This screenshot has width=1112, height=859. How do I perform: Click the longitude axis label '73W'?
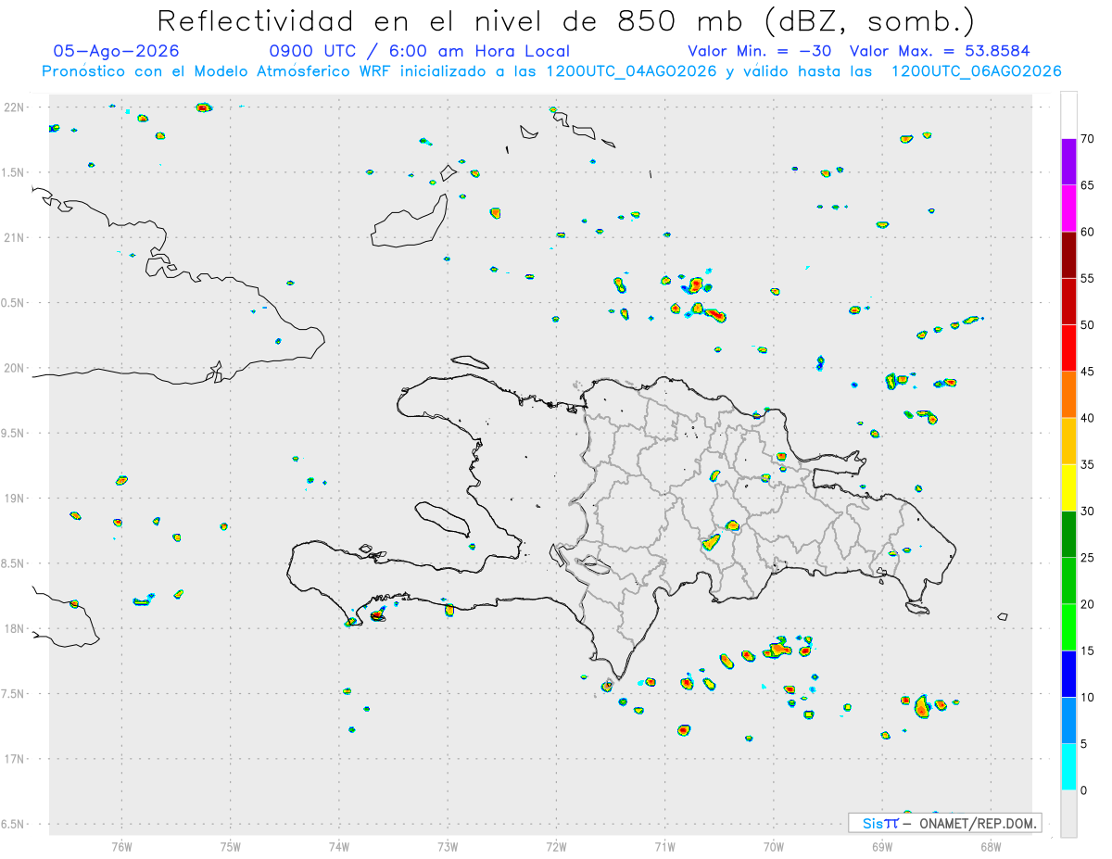[448, 846]
